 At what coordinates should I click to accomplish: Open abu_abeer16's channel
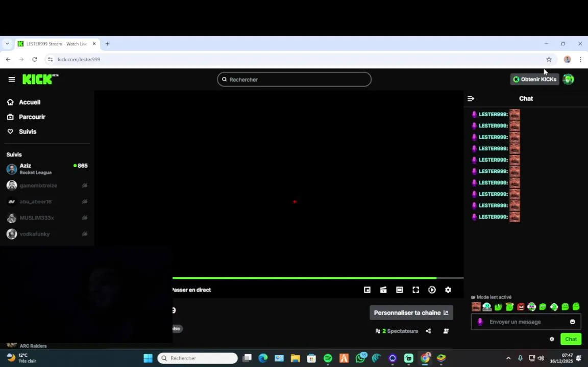click(47, 201)
